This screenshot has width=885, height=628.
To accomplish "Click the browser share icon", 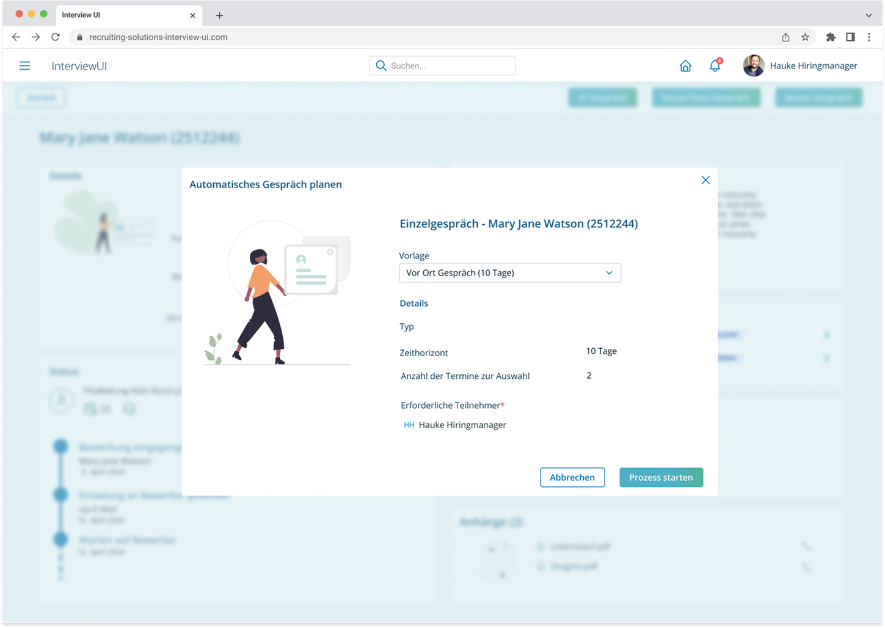I will point(785,37).
